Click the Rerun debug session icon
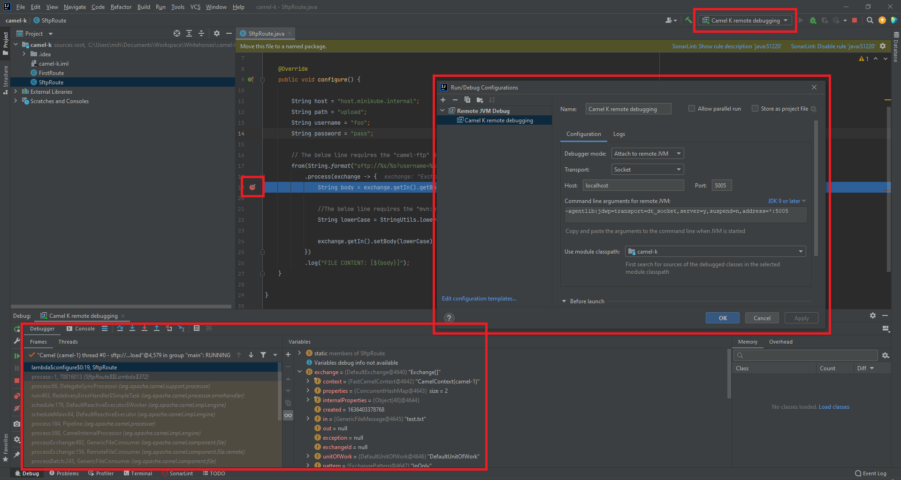901x480 pixels. 17,329
